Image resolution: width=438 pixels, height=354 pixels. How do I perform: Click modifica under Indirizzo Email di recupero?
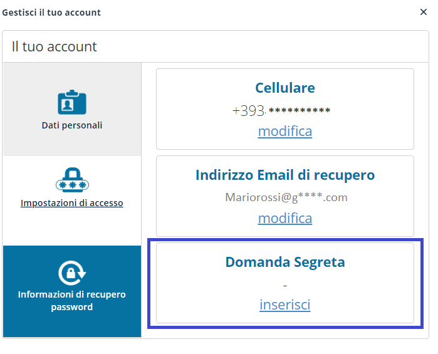tap(285, 218)
